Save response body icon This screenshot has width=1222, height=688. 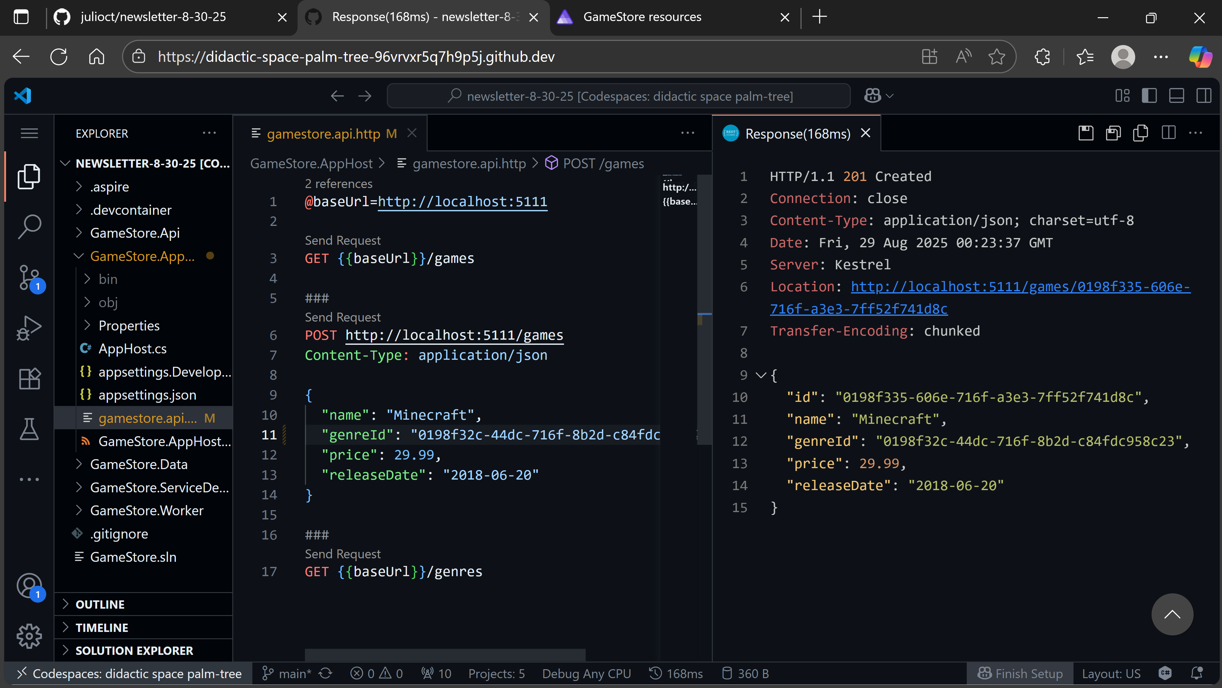pyautogui.click(x=1113, y=133)
